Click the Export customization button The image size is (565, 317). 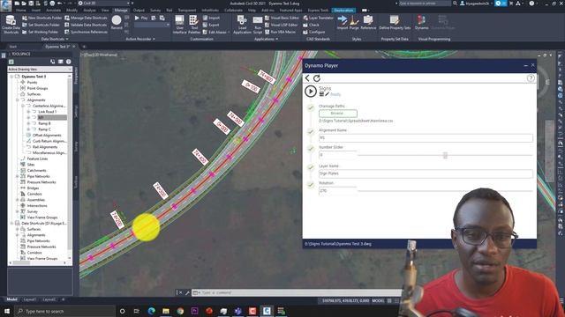[211, 25]
